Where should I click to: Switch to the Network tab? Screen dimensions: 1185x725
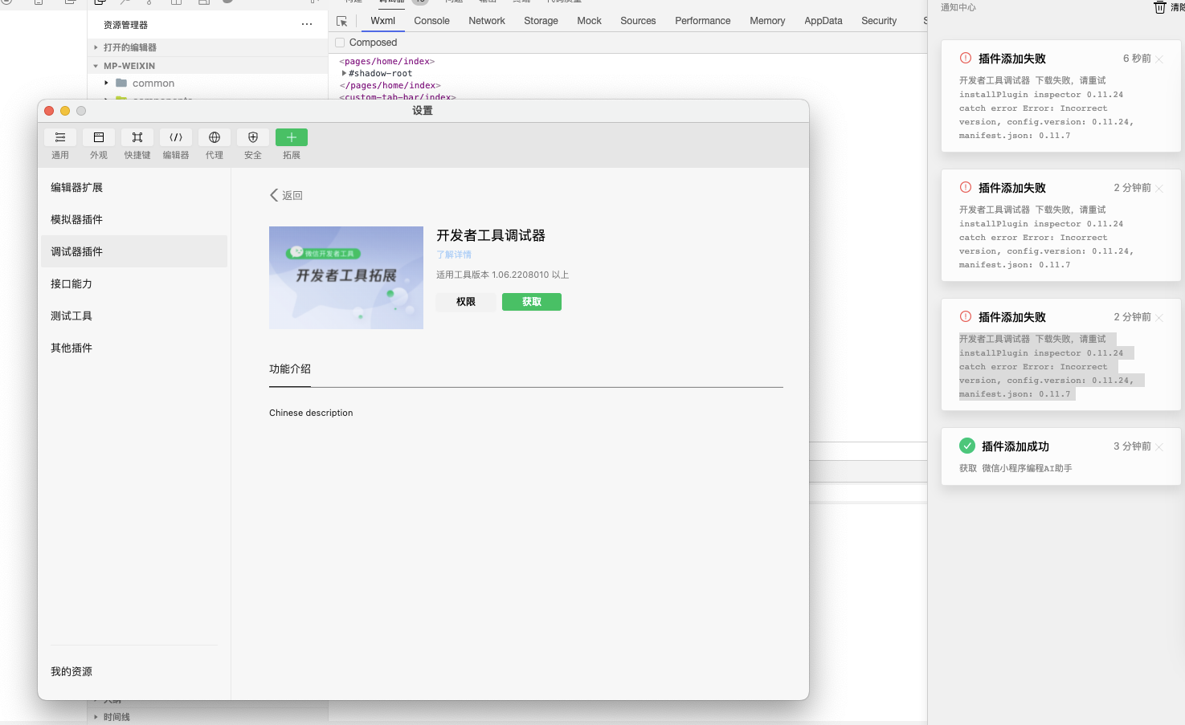point(487,21)
